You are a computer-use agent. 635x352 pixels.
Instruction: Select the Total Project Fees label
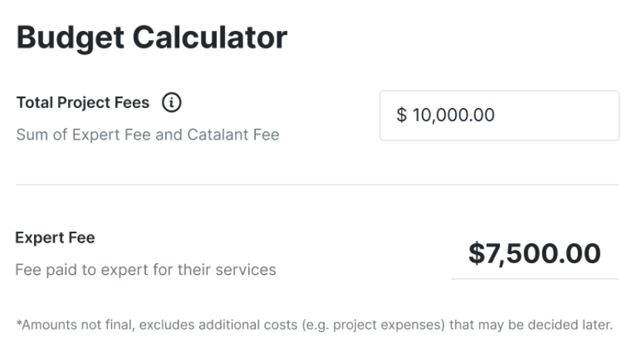pos(83,103)
